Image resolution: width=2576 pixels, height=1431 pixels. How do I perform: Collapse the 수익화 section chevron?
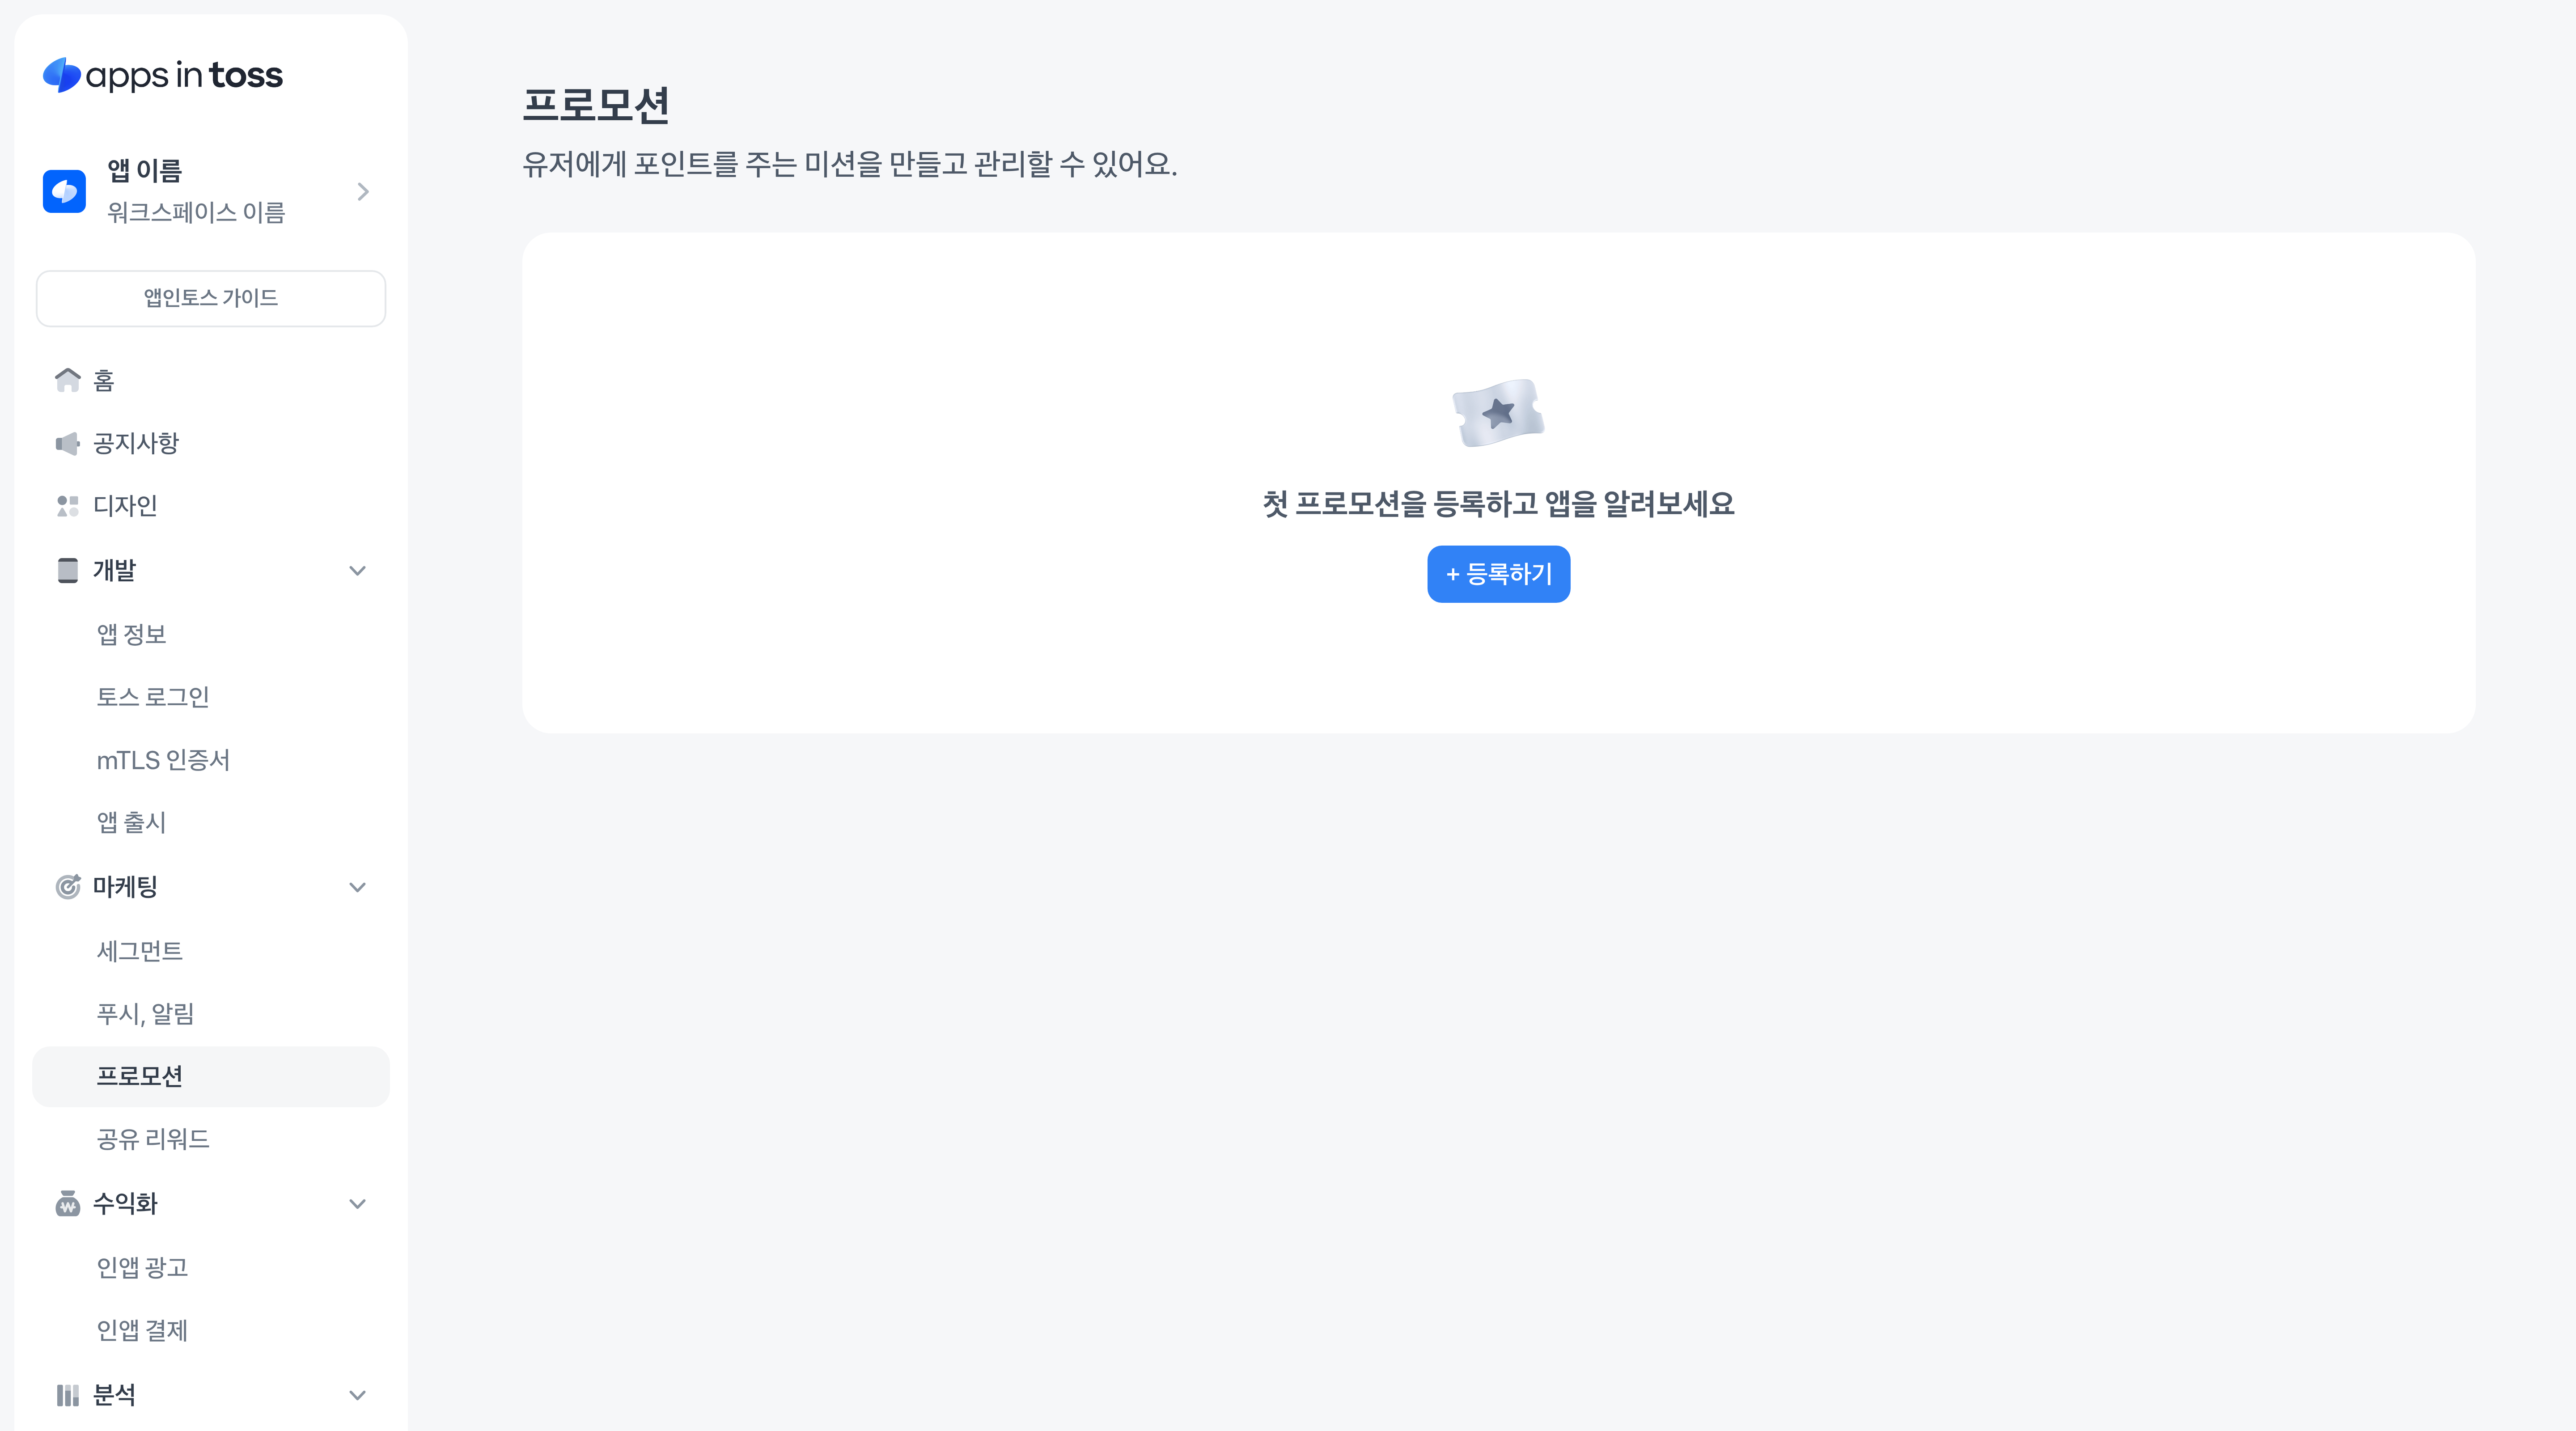click(357, 1203)
